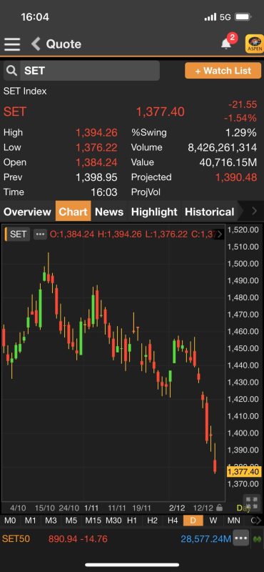Open SET series options ellipsis

pyautogui.click(x=40, y=235)
